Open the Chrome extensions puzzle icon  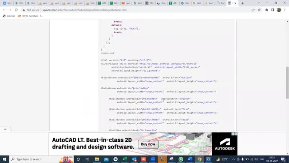(266, 10)
